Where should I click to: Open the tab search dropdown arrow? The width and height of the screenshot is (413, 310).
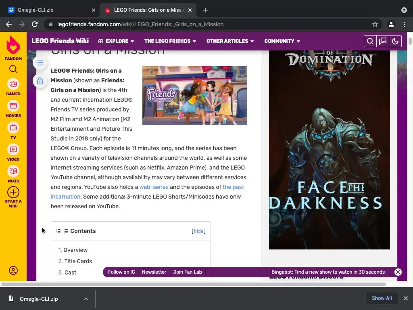404,10
